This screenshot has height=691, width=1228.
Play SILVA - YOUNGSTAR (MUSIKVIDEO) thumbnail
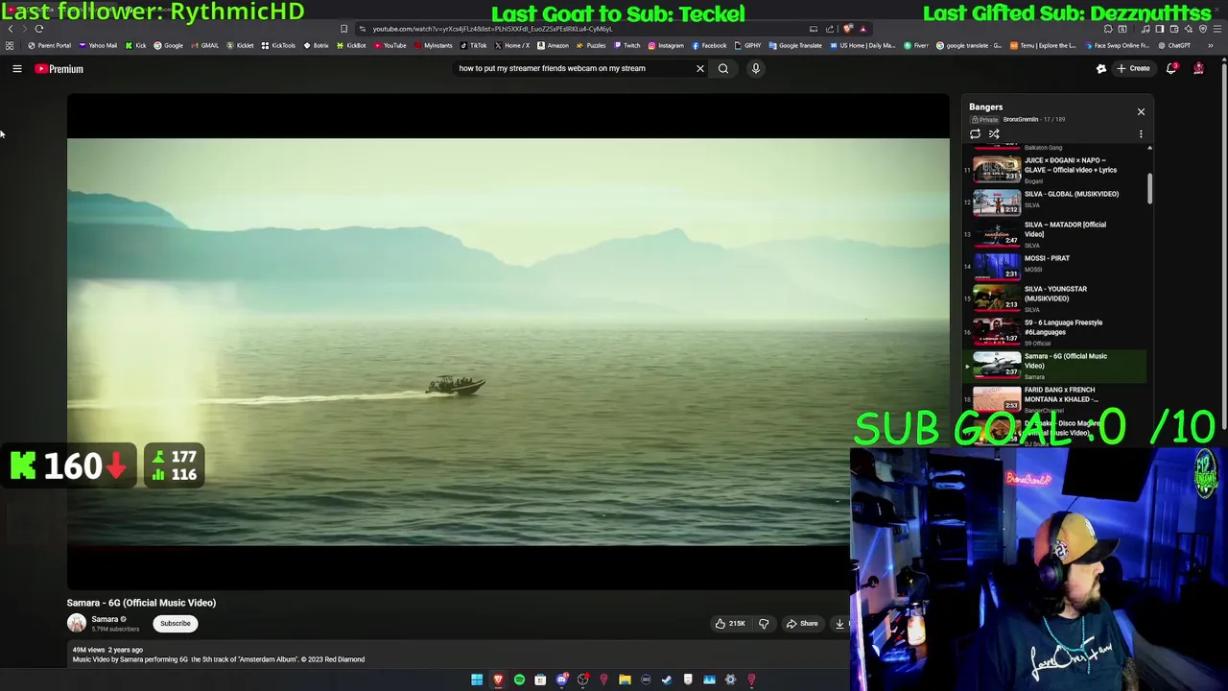click(x=997, y=298)
